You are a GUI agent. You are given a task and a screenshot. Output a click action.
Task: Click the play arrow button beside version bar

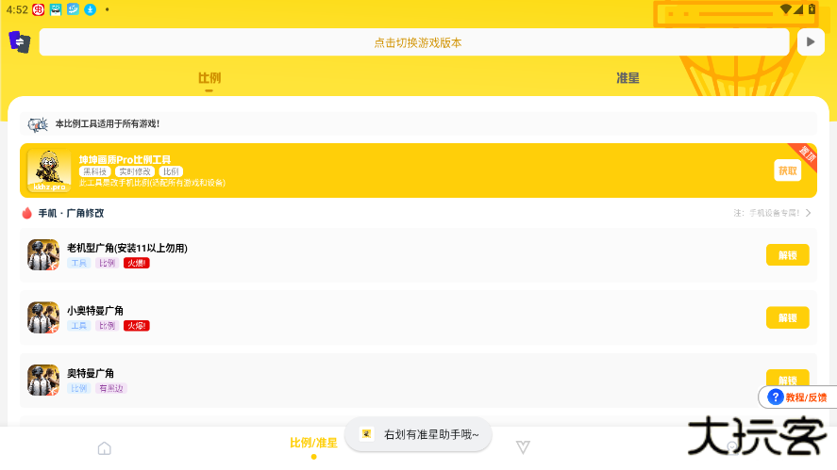click(811, 42)
